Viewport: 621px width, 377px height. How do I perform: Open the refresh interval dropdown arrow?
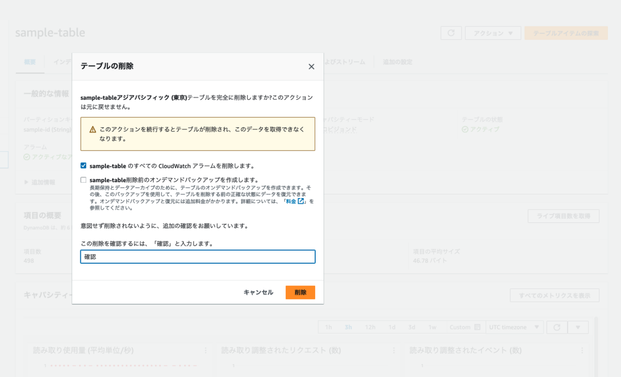pyautogui.click(x=578, y=327)
